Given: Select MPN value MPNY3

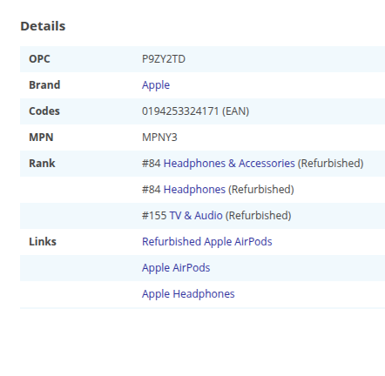Looking at the screenshot, I should pos(159,138).
